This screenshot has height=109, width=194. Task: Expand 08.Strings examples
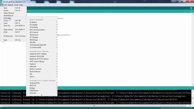click(x=42, y=40)
